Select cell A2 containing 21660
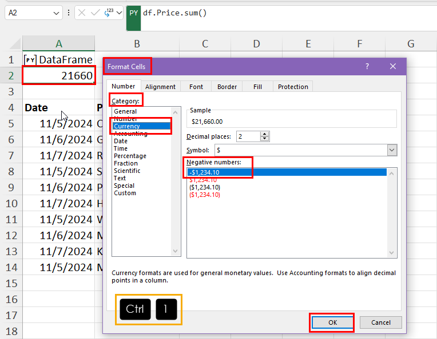The width and height of the screenshot is (437, 339). tap(58, 75)
